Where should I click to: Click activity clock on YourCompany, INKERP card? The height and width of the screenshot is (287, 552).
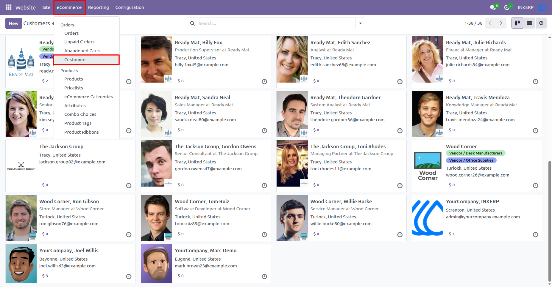coord(535,235)
